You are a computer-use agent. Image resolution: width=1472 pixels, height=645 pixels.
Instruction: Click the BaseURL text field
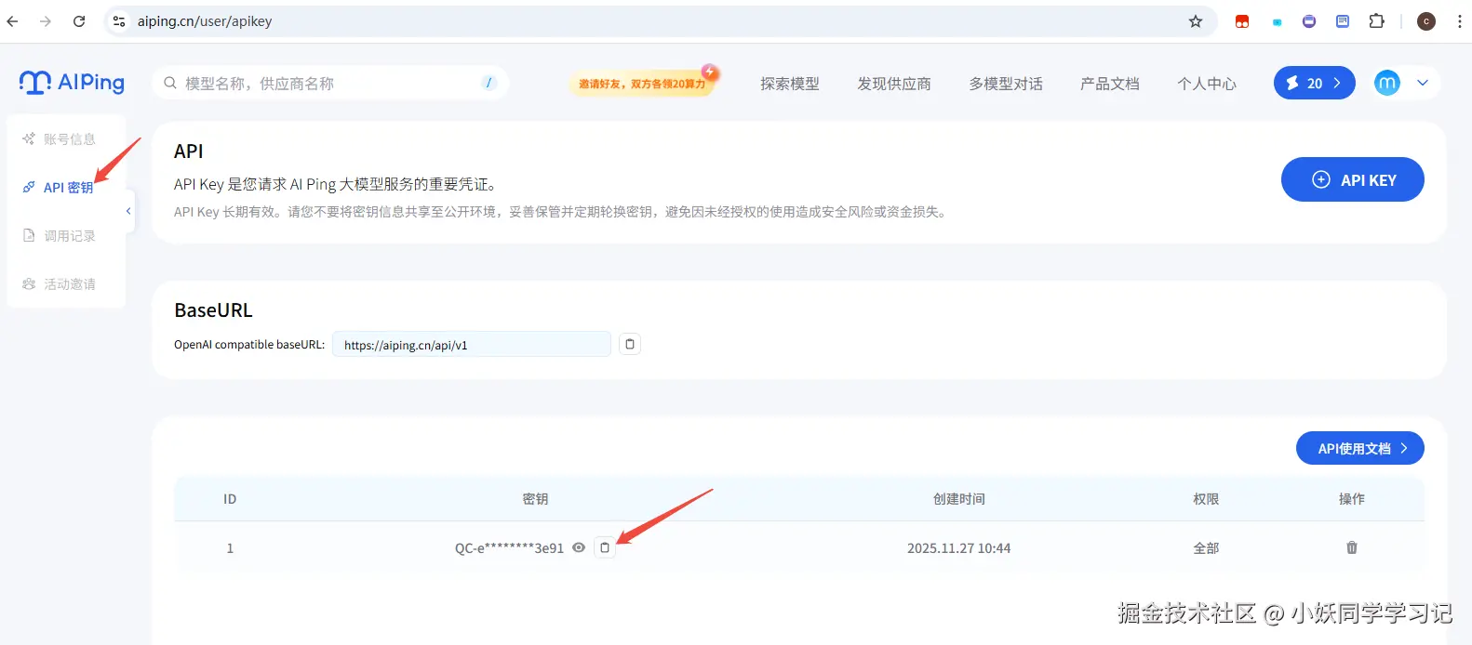(472, 344)
